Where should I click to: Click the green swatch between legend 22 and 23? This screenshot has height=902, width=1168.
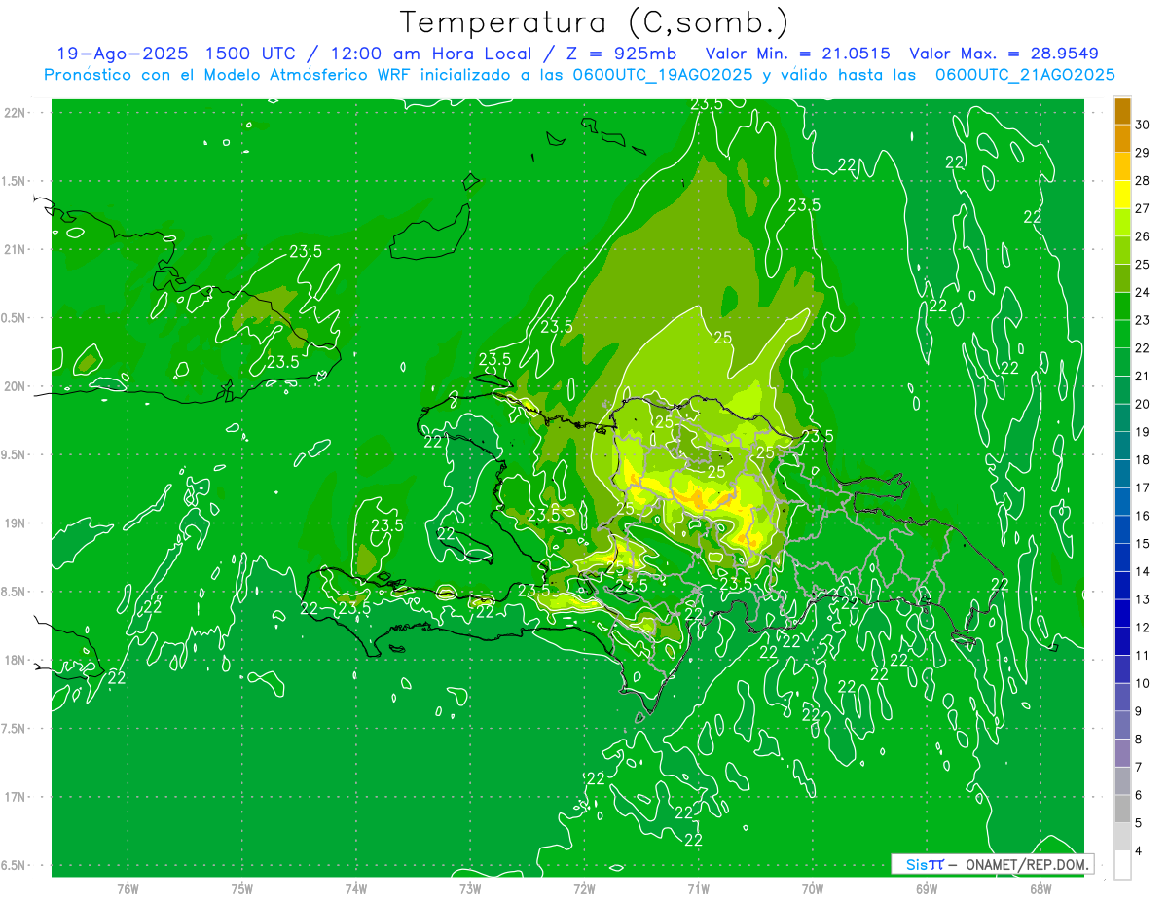pyautogui.click(x=1122, y=335)
